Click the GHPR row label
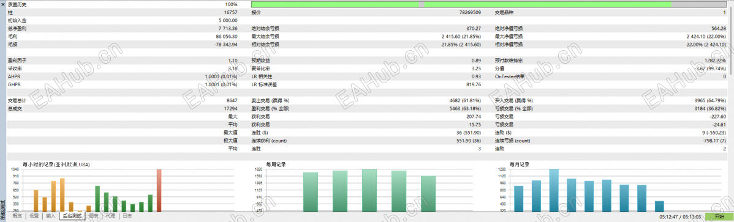Image resolution: width=734 pixels, height=222 pixels. click(x=13, y=84)
